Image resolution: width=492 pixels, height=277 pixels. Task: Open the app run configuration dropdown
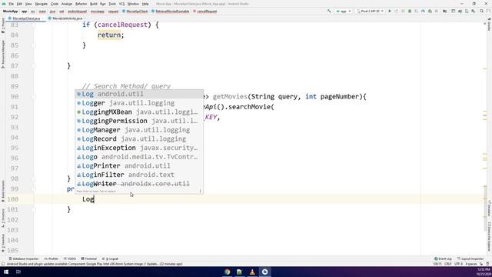[x=344, y=12]
